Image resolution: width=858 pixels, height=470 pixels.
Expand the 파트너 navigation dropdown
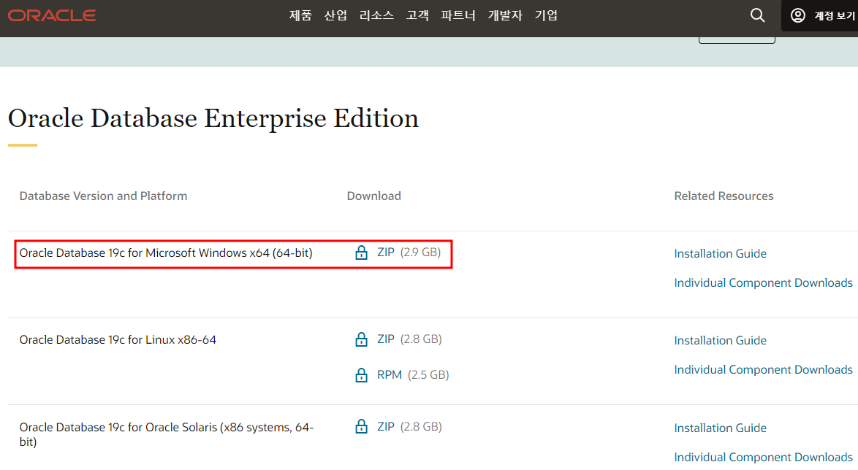tap(458, 15)
